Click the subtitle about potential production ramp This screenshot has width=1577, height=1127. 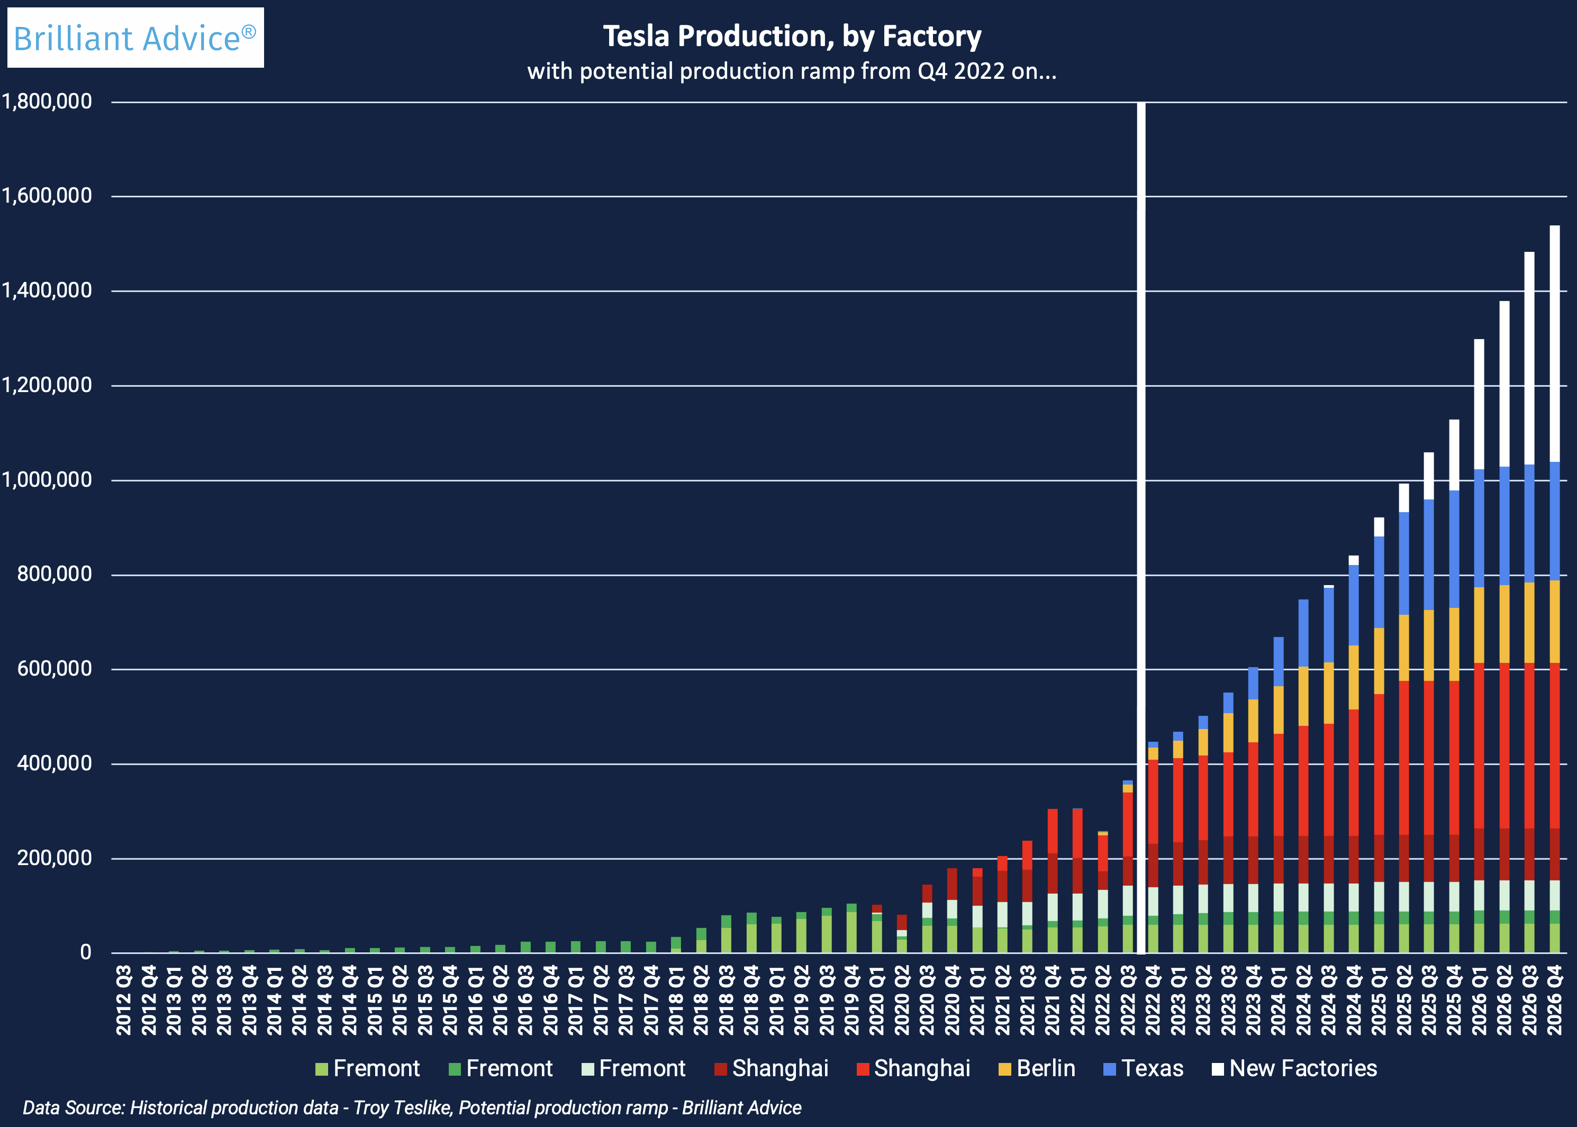click(x=792, y=71)
